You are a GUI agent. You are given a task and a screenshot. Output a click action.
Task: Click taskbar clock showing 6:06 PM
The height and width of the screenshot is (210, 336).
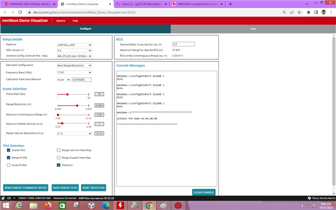tap(326, 206)
